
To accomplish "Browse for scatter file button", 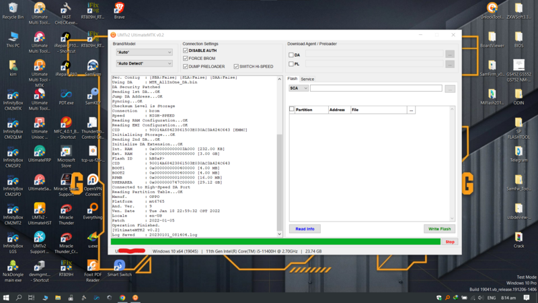I will pyautogui.click(x=450, y=89).
